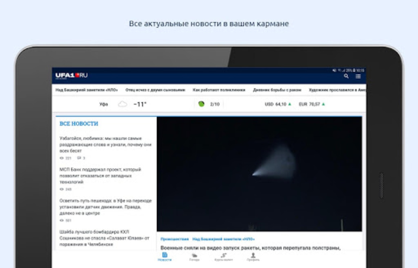Tap the 501 view count

pos(69,220)
